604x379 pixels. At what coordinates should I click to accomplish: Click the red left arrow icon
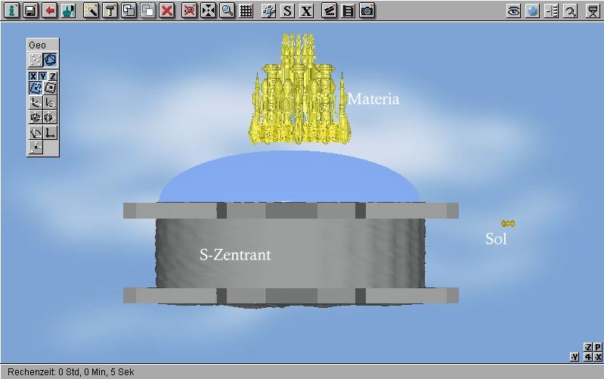click(49, 11)
